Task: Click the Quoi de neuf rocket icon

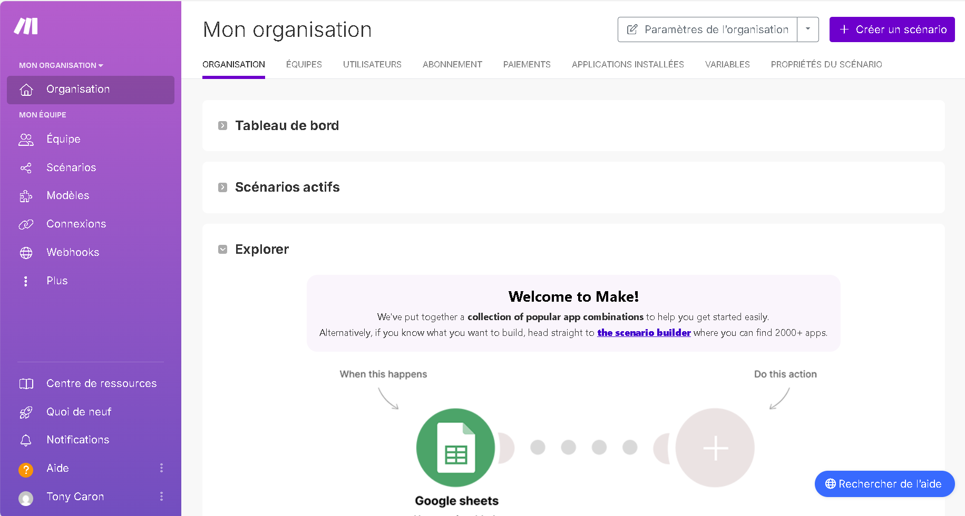Action: pyautogui.click(x=25, y=412)
